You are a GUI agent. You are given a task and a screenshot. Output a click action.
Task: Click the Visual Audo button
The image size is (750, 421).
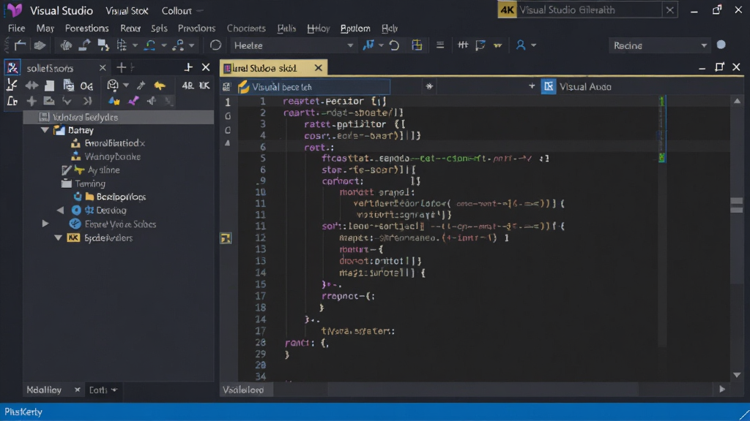576,87
